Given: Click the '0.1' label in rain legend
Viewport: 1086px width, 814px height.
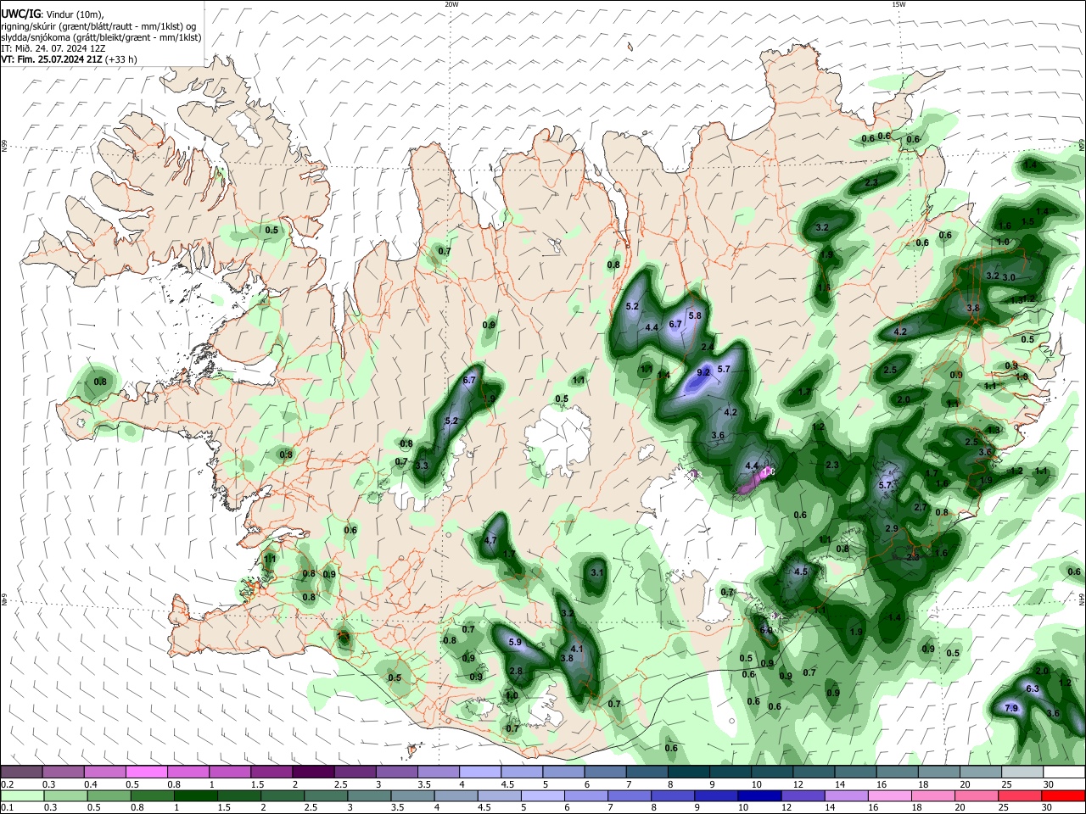Looking at the screenshot, I should click(x=7, y=807).
